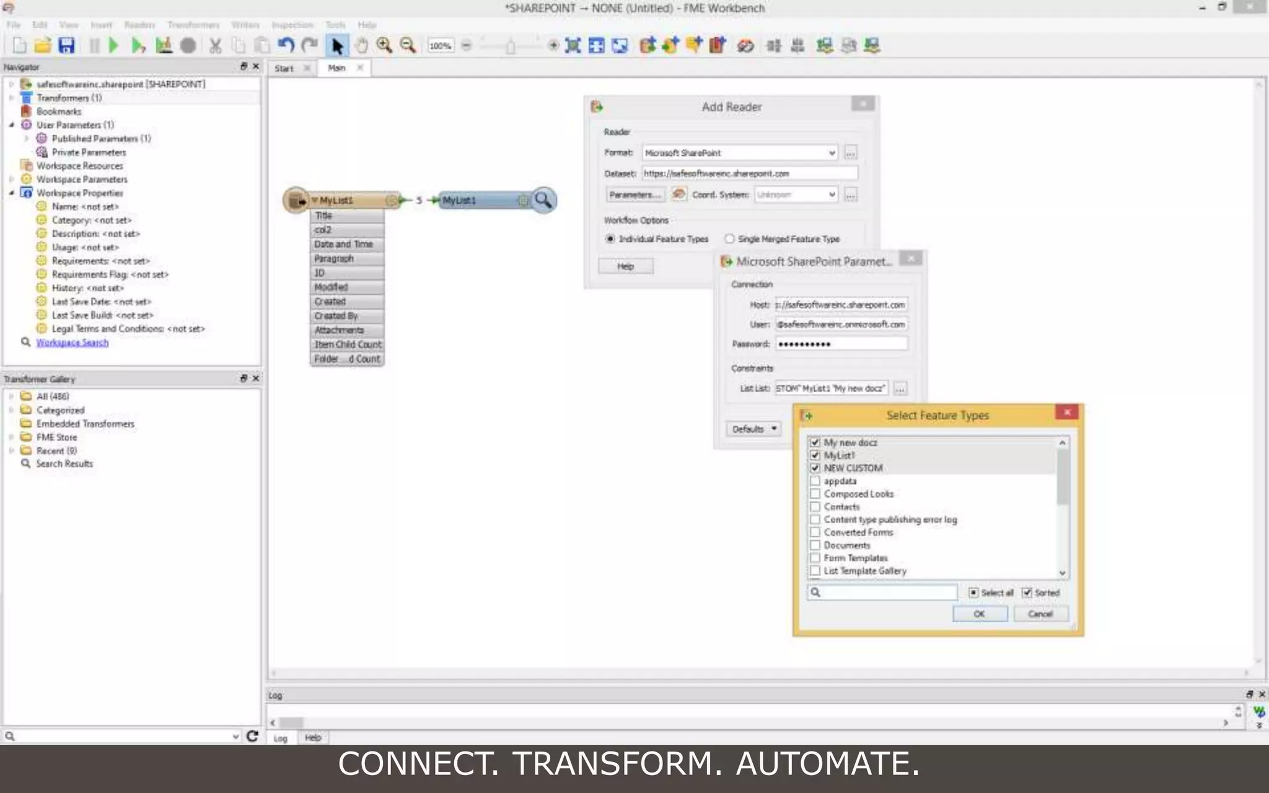
Task: Click the New workspace icon
Action: (x=19, y=45)
